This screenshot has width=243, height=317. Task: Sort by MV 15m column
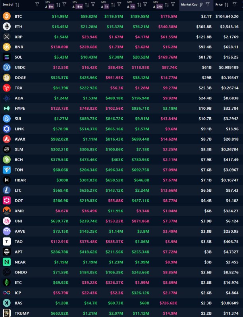point(87,5)
